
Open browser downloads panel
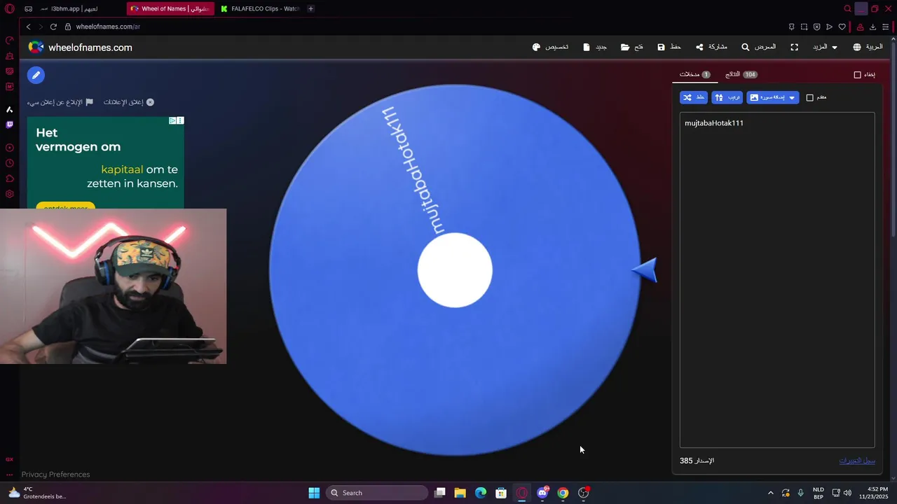872,27
